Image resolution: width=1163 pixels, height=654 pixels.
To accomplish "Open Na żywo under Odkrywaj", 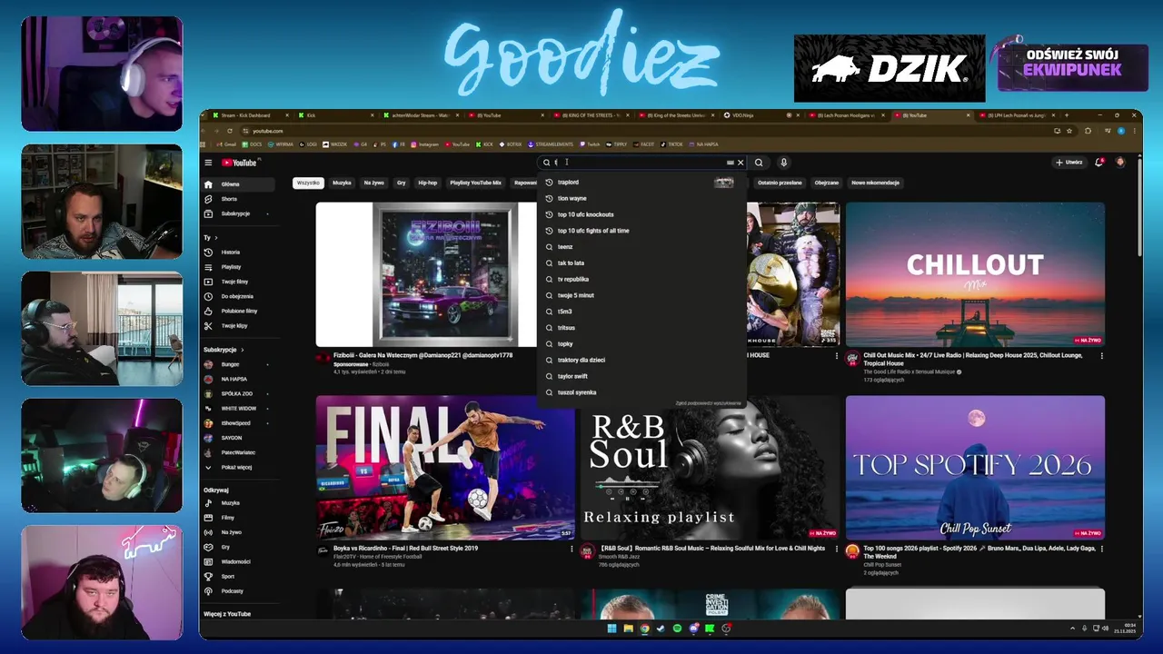I will (x=239, y=532).
